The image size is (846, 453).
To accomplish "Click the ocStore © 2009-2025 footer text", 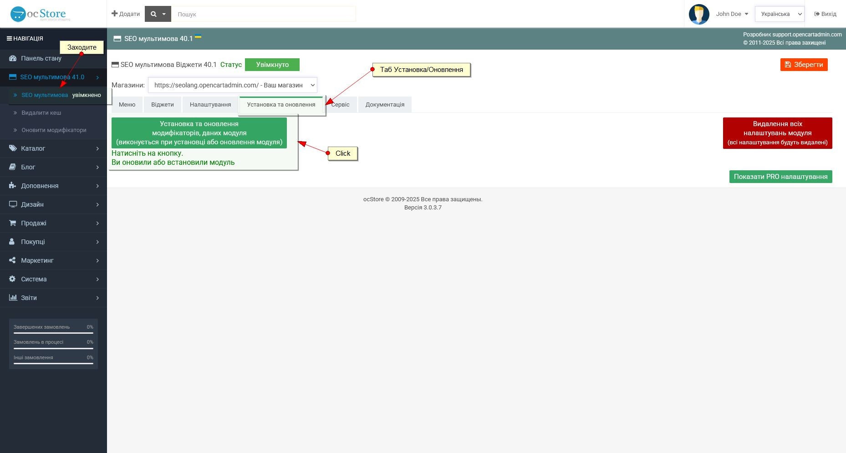I will click(x=423, y=199).
